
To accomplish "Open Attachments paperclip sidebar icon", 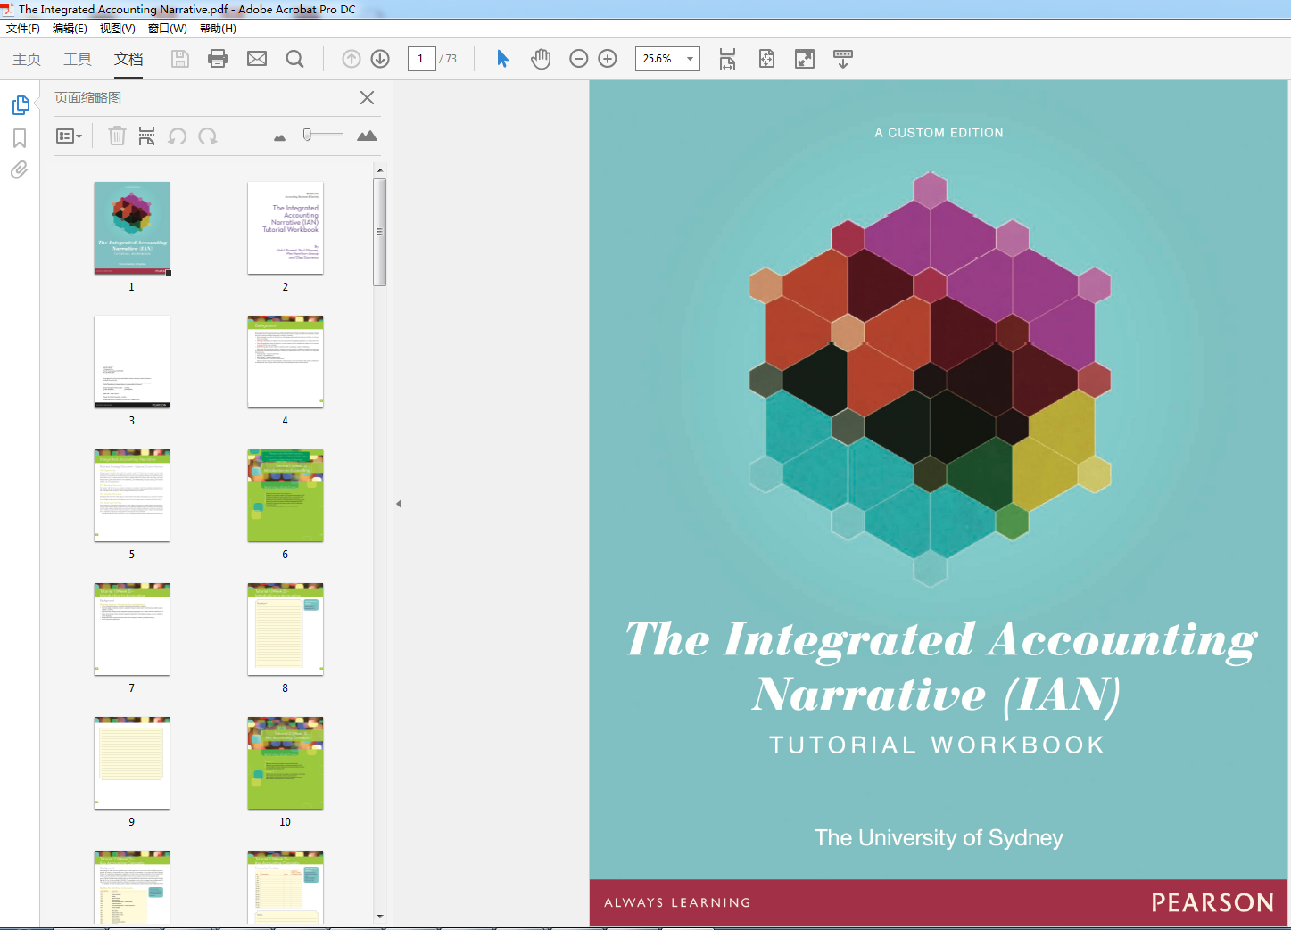I will (x=20, y=169).
